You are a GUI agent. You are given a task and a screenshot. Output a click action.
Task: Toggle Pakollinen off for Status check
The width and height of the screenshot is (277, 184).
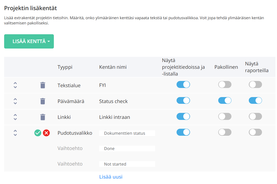pyautogui.click(x=225, y=100)
